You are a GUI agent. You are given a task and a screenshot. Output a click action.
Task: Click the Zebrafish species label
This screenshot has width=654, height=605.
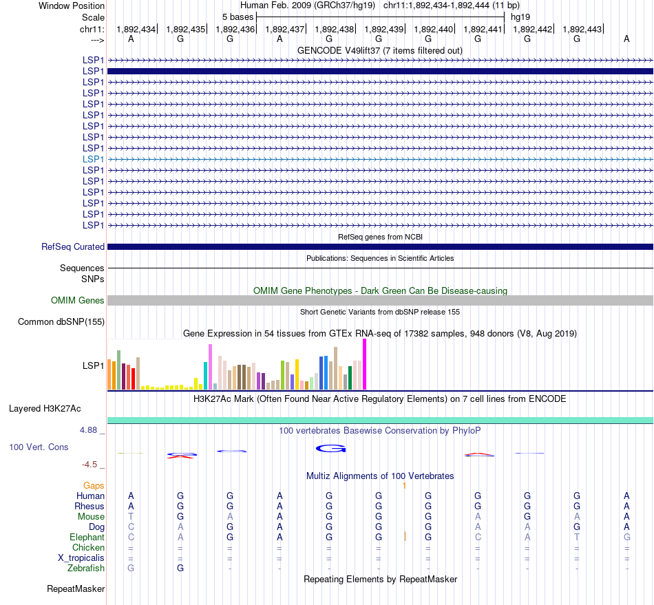point(86,568)
